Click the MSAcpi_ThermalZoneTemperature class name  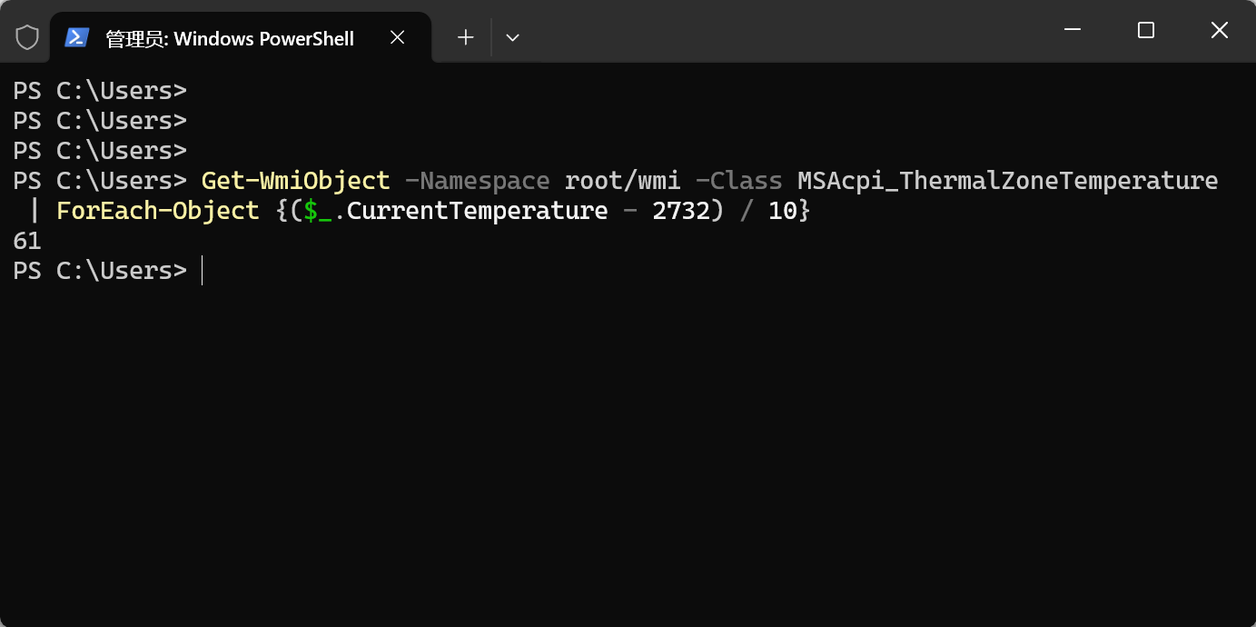tap(1007, 181)
